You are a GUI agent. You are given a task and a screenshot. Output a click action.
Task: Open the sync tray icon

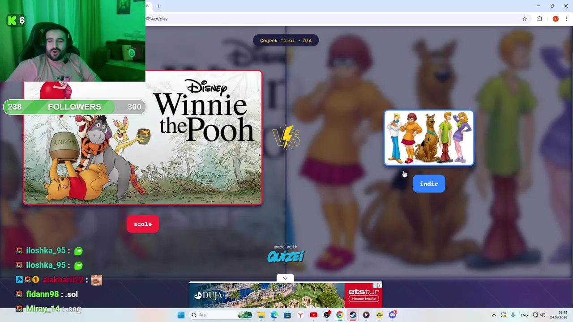(504, 315)
